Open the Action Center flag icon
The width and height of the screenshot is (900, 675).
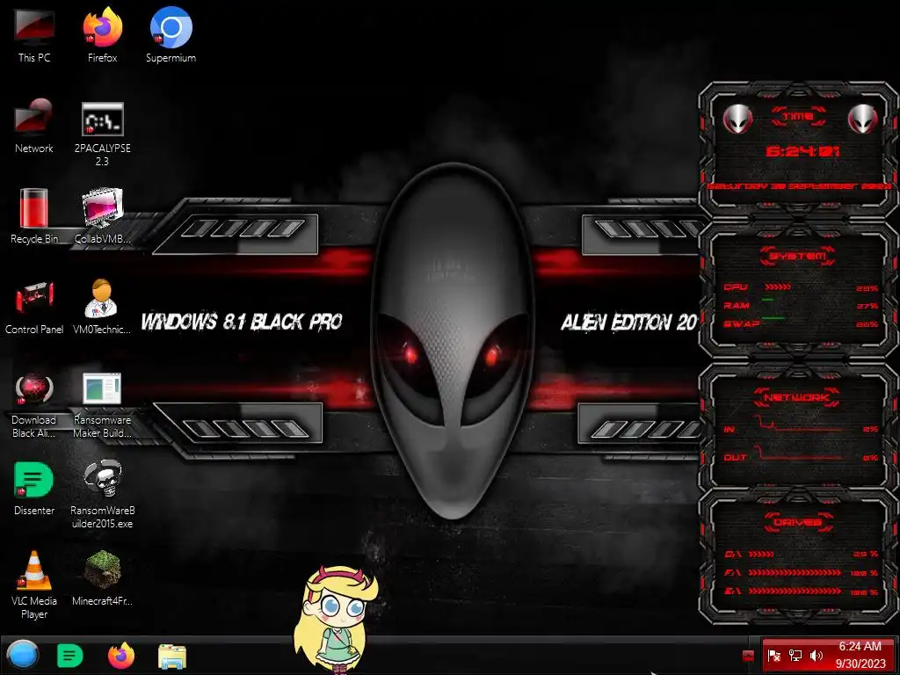pyautogui.click(x=773, y=656)
